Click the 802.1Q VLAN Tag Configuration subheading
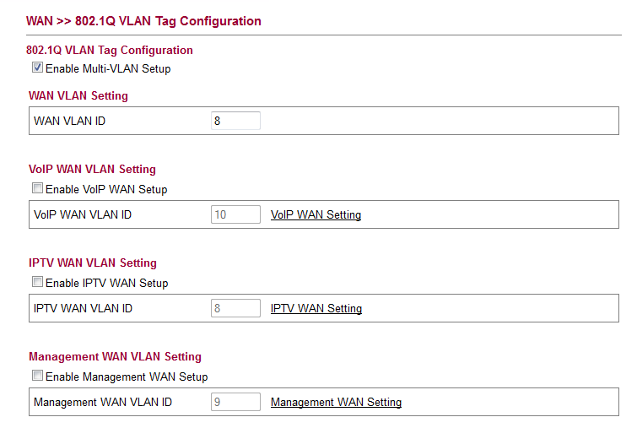This screenshot has height=428, width=637. click(x=111, y=51)
